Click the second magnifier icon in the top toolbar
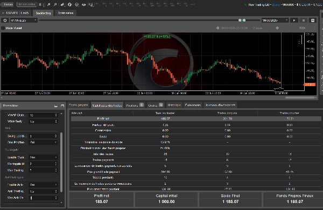Viewport: 323px width, 210px height. pos(55,4)
